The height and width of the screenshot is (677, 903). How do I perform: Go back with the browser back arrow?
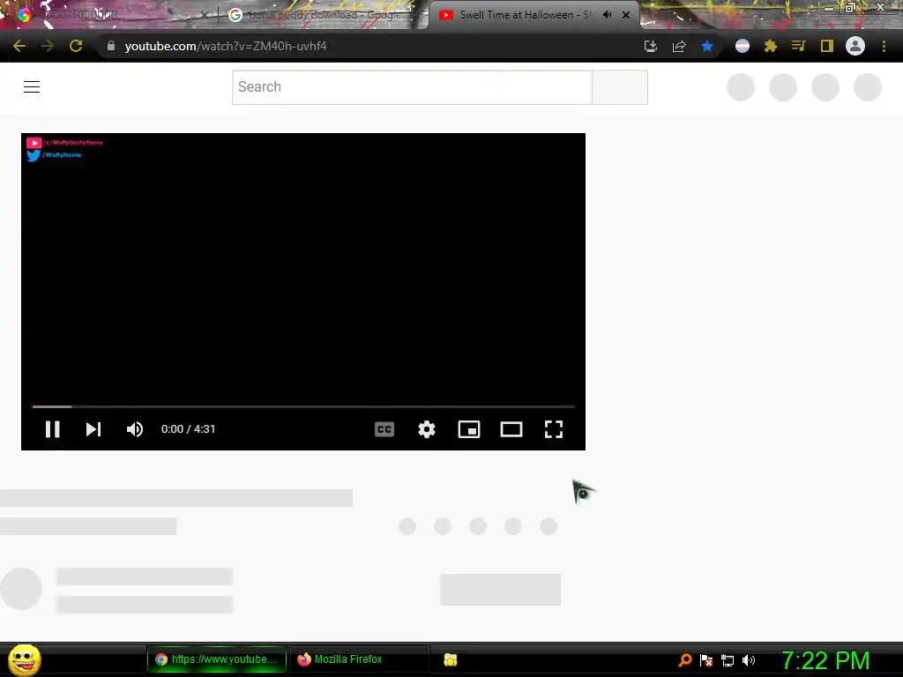pos(19,46)
